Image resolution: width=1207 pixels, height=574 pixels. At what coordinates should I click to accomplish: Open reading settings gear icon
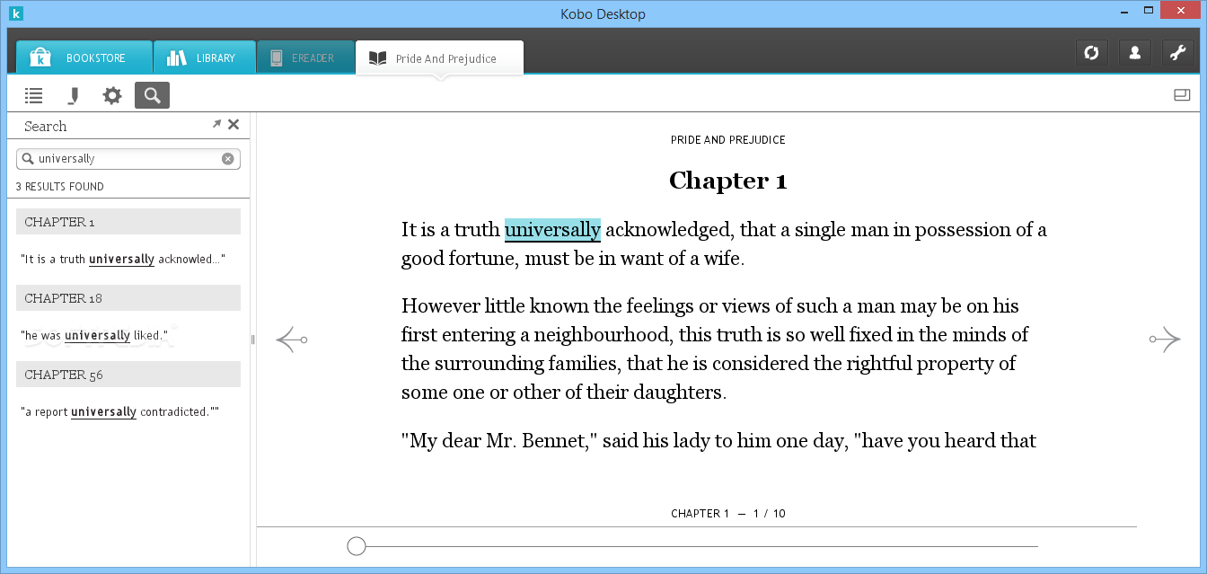112,95
